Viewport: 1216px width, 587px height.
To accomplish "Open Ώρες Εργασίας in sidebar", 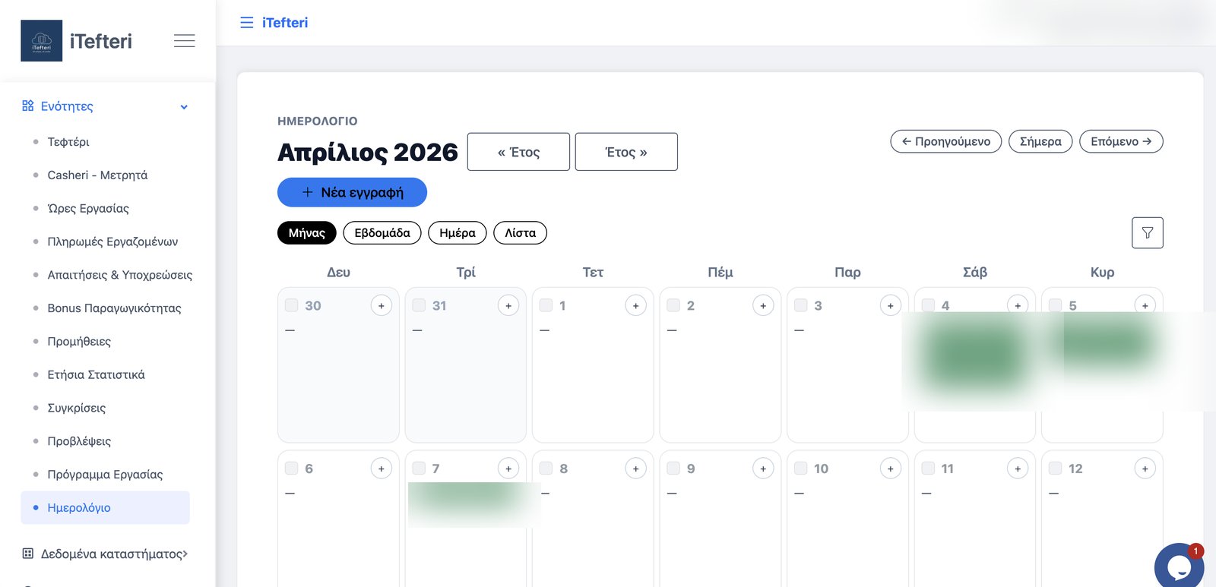I will [x=88, y=208].
